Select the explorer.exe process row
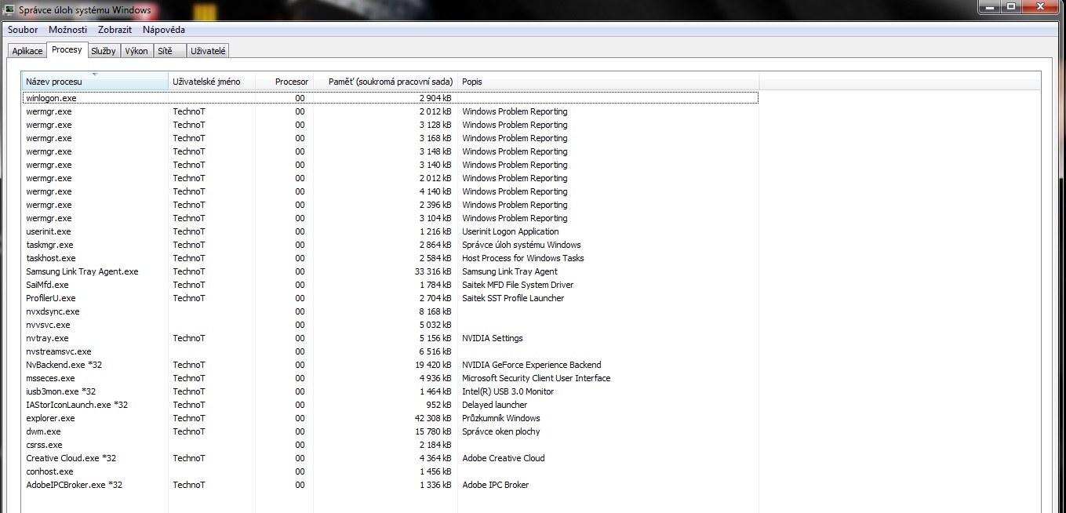Viewport: 1066px width, 513px height. [x=51, y=418]
